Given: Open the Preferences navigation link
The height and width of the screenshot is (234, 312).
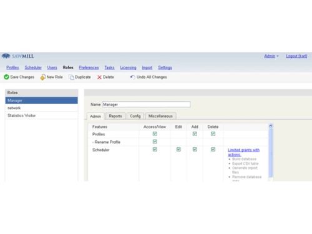Looking at the screenshot, I should pos(89,67).
